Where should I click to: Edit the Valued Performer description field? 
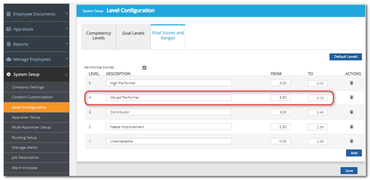(169, 98)
